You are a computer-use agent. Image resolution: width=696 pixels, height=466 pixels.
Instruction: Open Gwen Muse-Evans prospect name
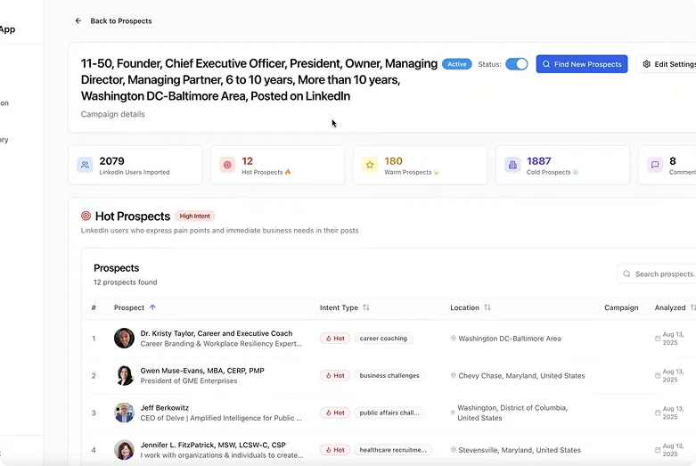point(201,370)
